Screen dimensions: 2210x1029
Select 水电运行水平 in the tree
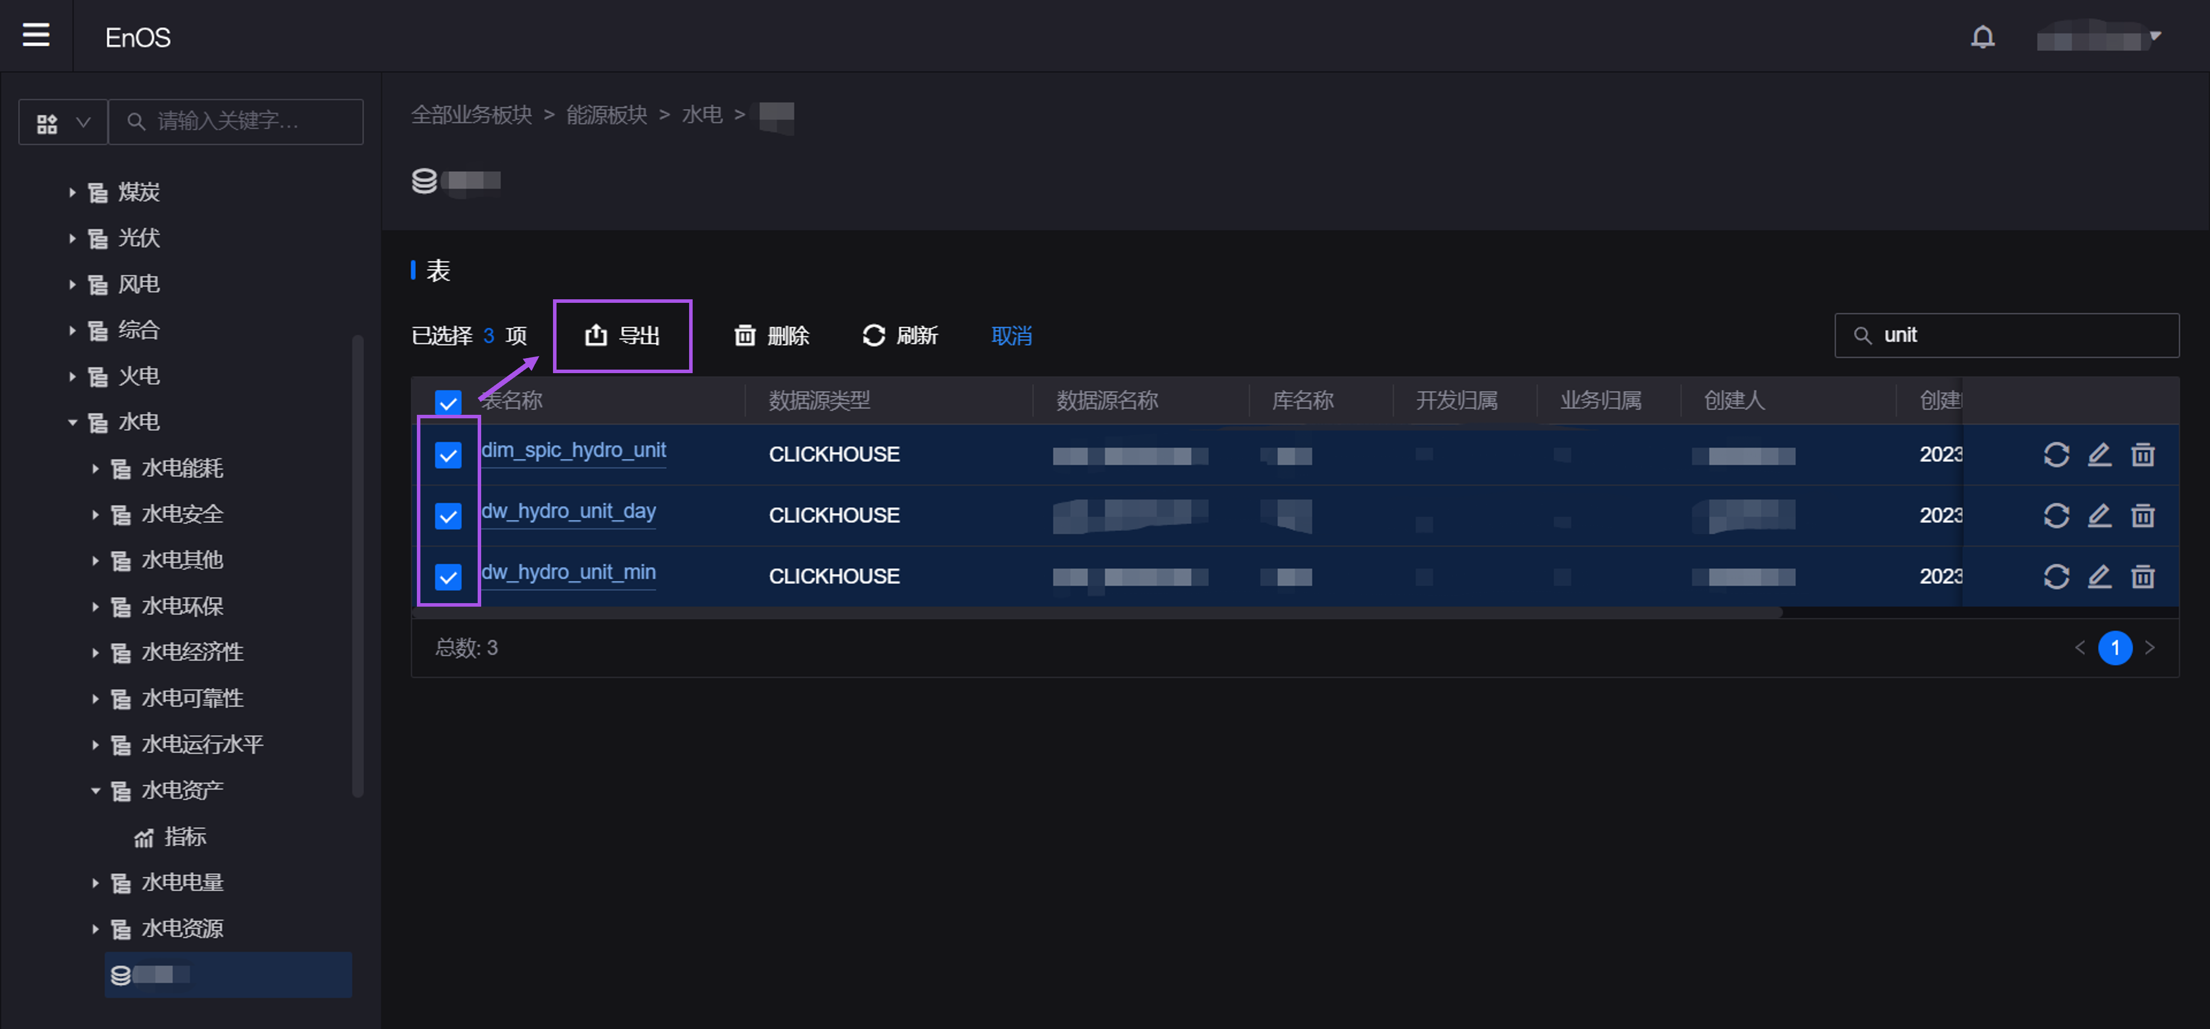(202, 744)
